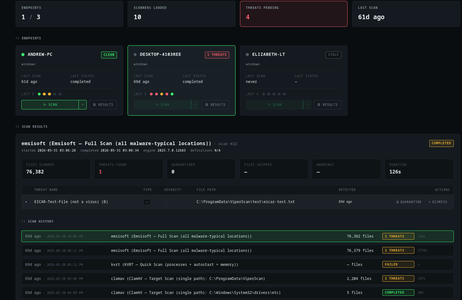The image size is (462, 300).
Task: Click the File Path column header
Action: pos(206,190)
